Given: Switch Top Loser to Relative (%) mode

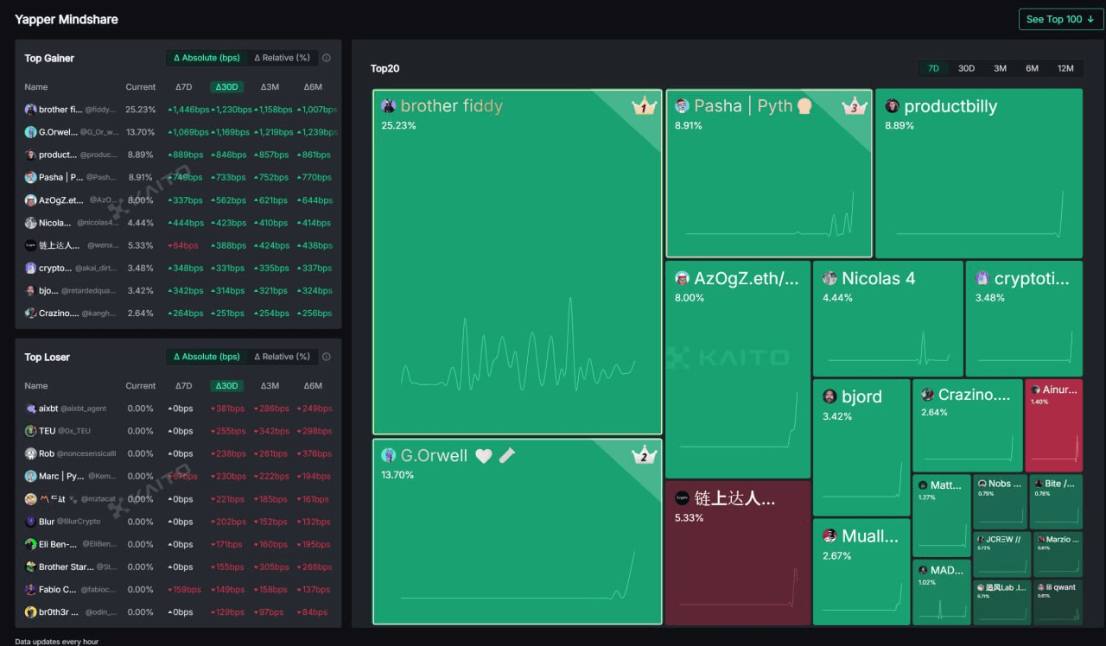Looking at the screenshot, I should click(x=281, y=357).
